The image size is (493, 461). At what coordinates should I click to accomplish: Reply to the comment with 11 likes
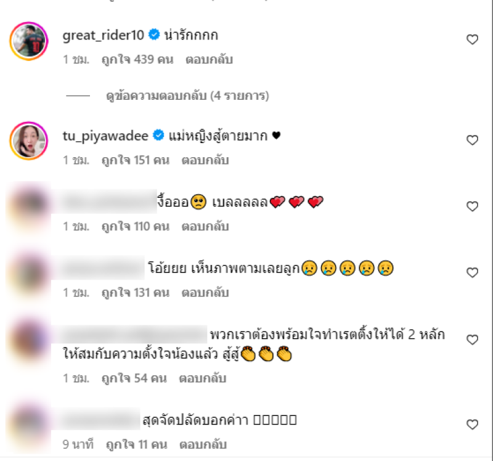point(203,444)
